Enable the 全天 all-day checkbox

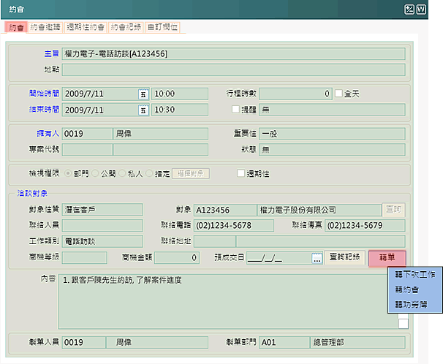point(338,94)
